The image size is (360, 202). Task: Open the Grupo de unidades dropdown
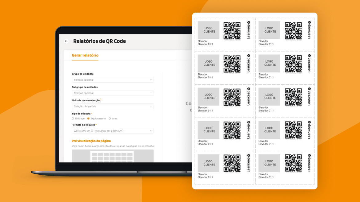tap(113, 80)
